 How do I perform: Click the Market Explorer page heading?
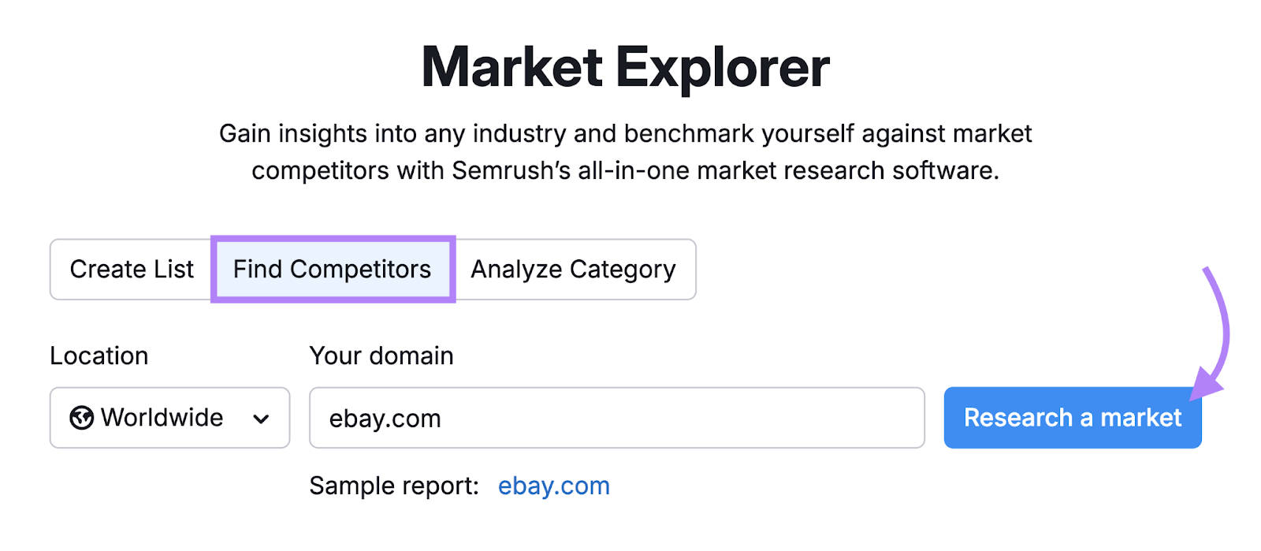point(626,67)
